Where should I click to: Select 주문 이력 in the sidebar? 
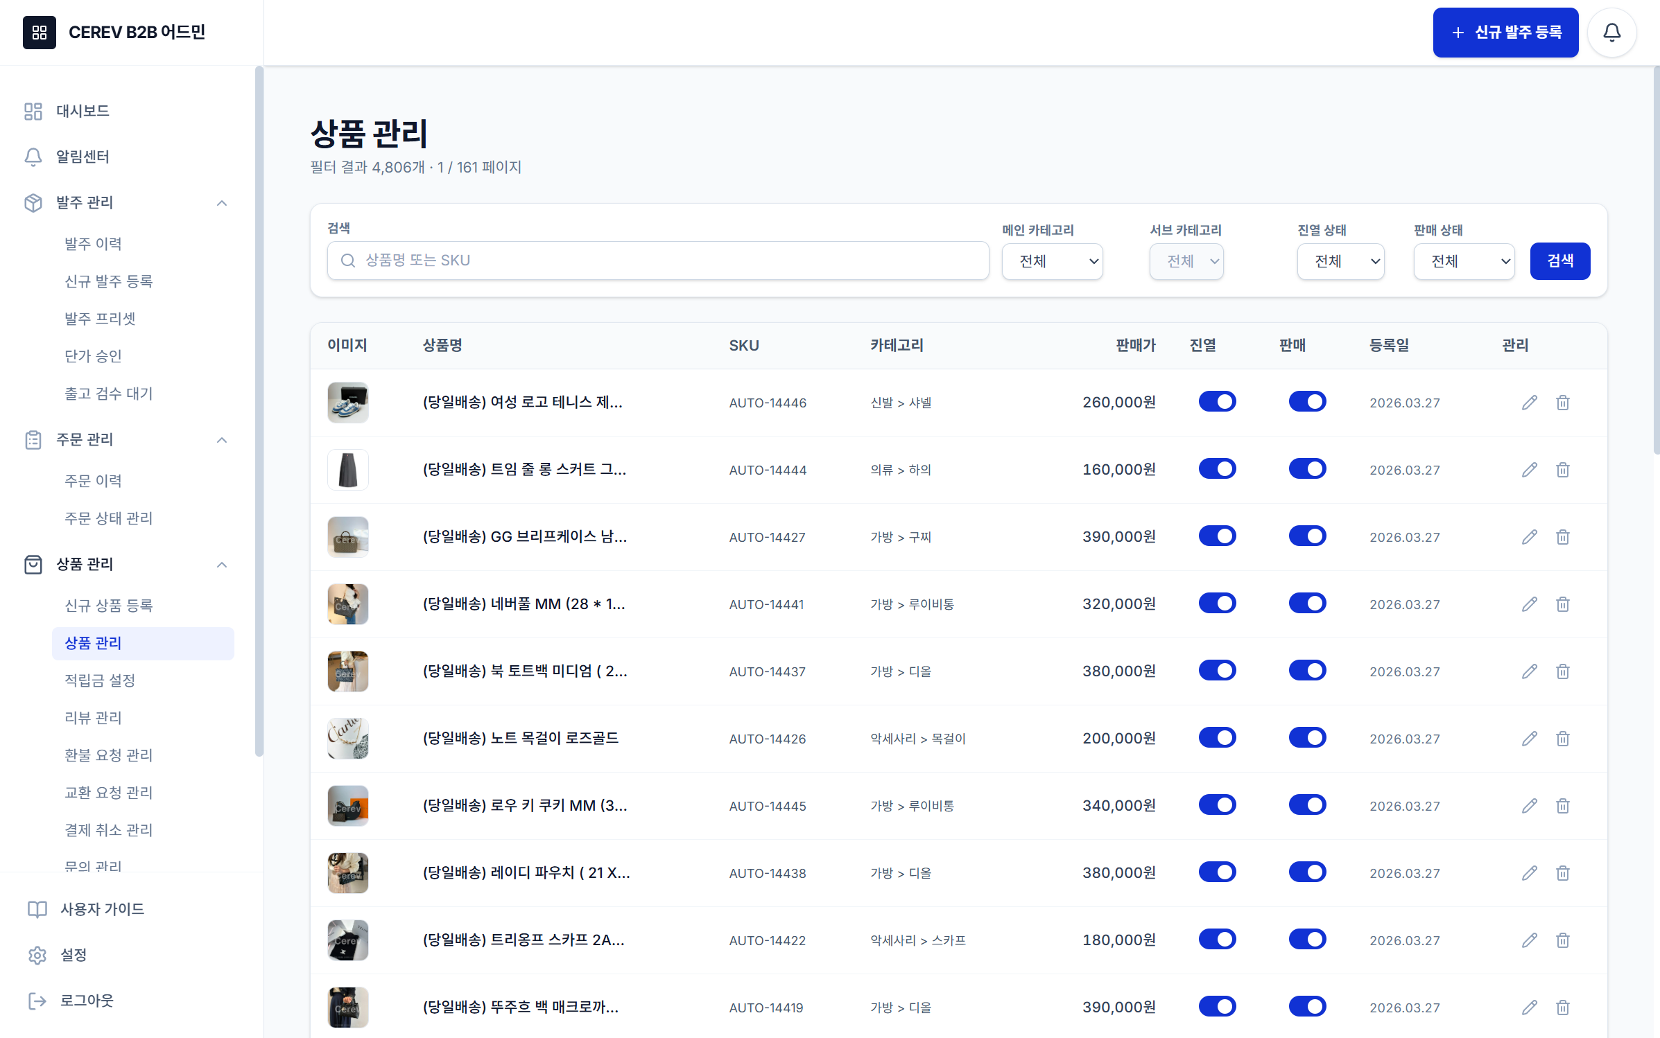click(94, 480)
